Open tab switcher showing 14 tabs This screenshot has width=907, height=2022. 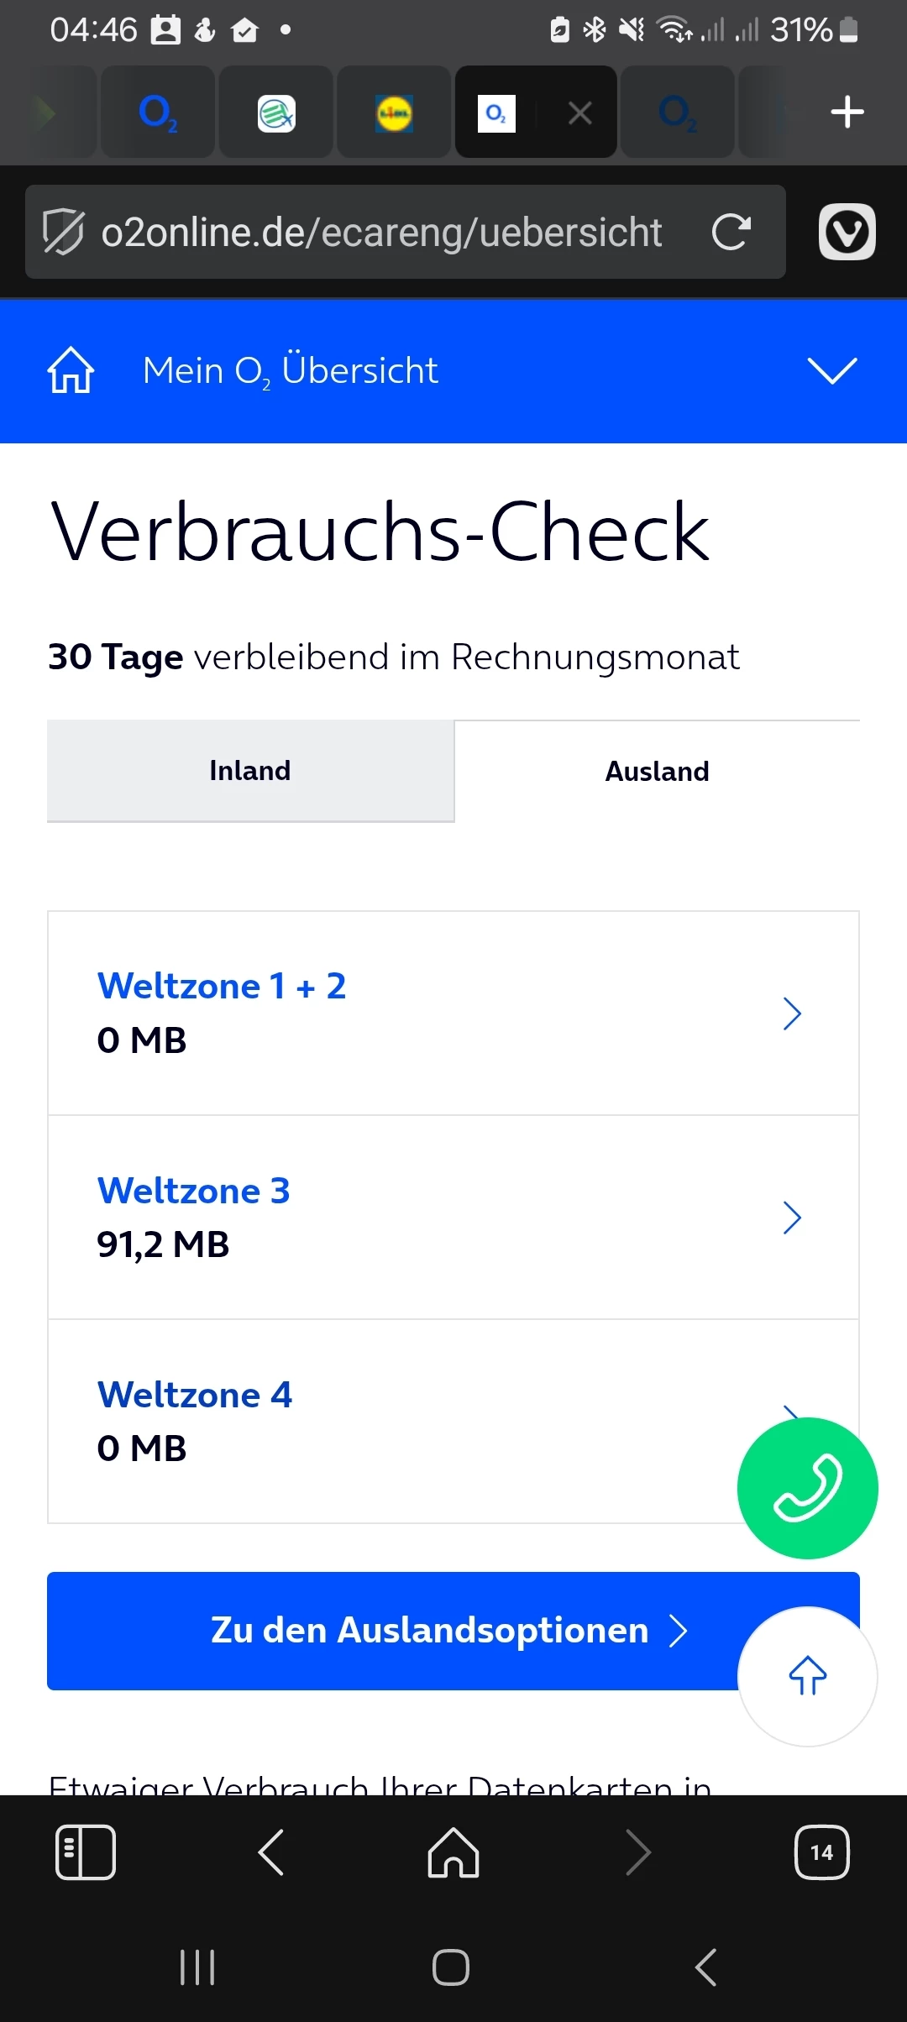(x=820, y=1852)
